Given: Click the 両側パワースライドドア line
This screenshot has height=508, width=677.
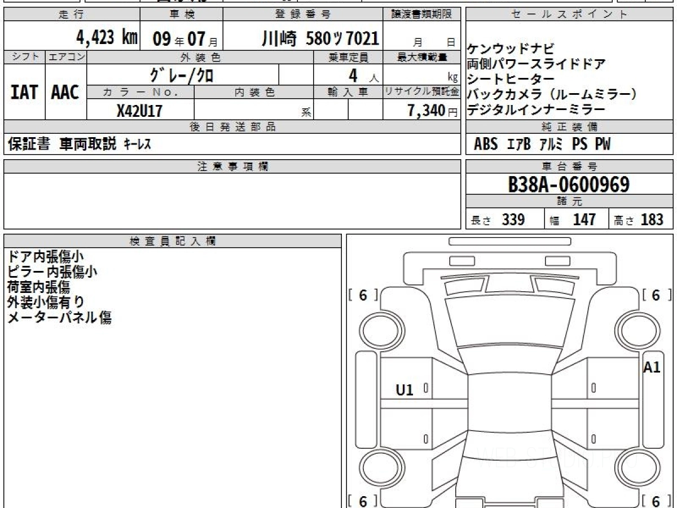Looking at the screenshot, I should pos(536,64).
